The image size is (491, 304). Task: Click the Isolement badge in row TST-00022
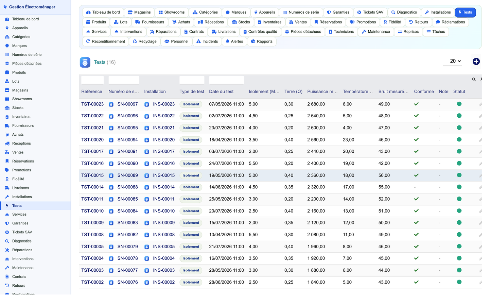191,116
